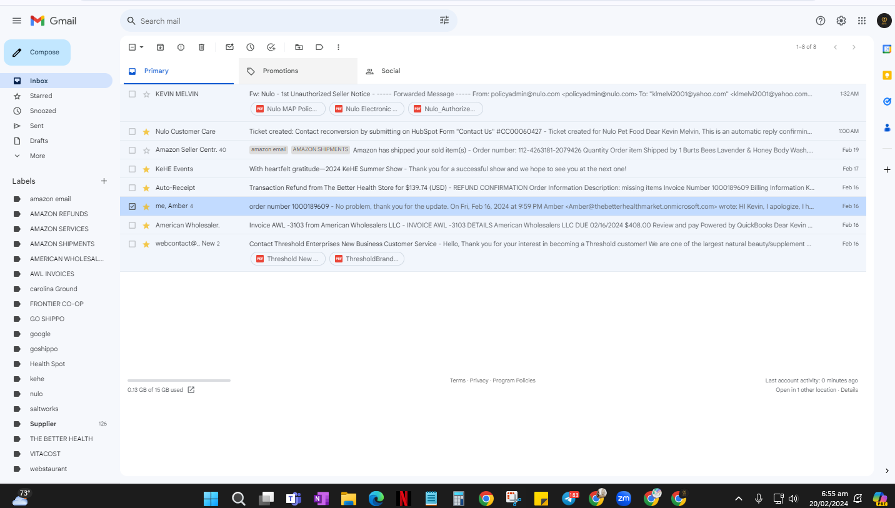Open Telegram from the taskbar
Viewport: 895px width, 508px height.
coord(569,498)
